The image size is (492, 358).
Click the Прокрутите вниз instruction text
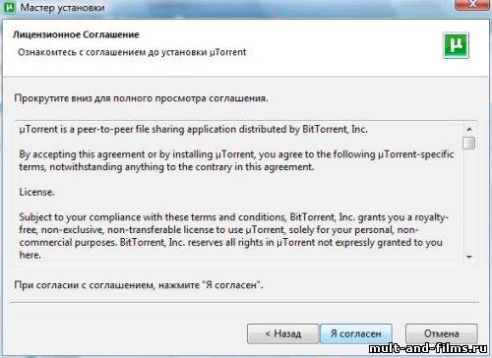[x=141, y=98]
